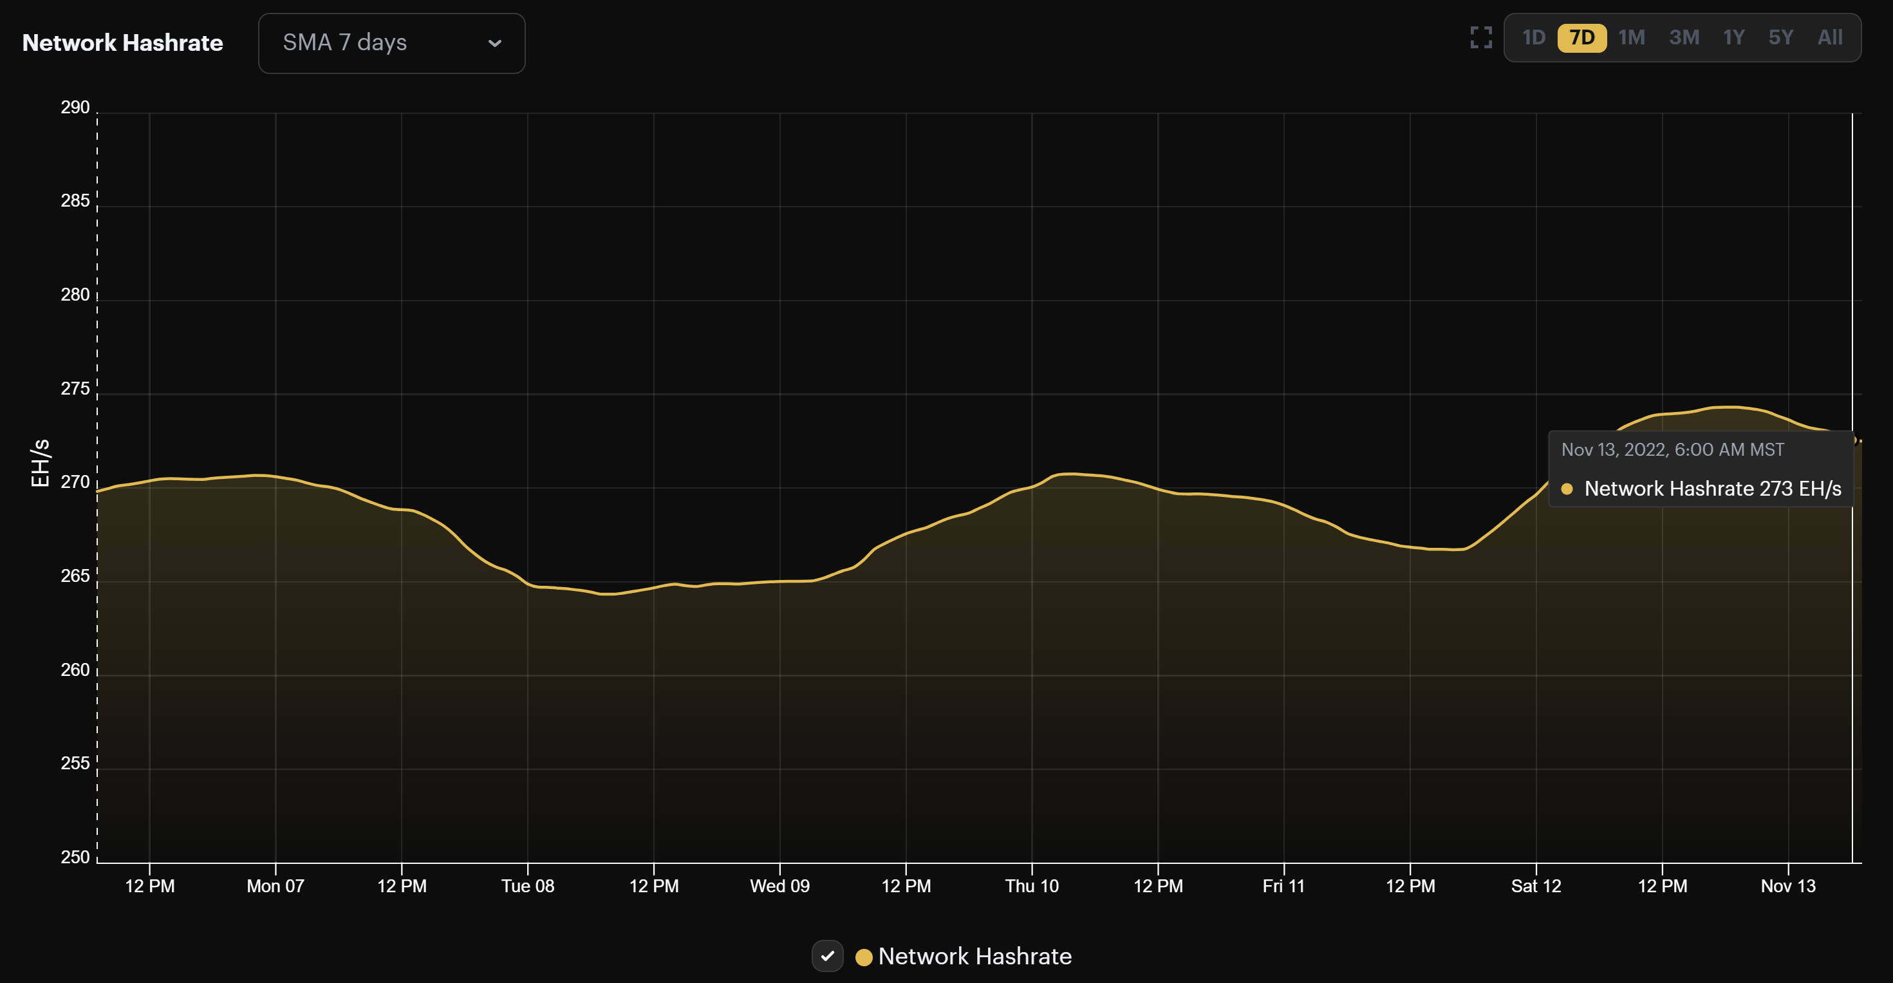This screenshot has width=1893, height=983.
Task: Select the 3M time range
Action: 1684,37
